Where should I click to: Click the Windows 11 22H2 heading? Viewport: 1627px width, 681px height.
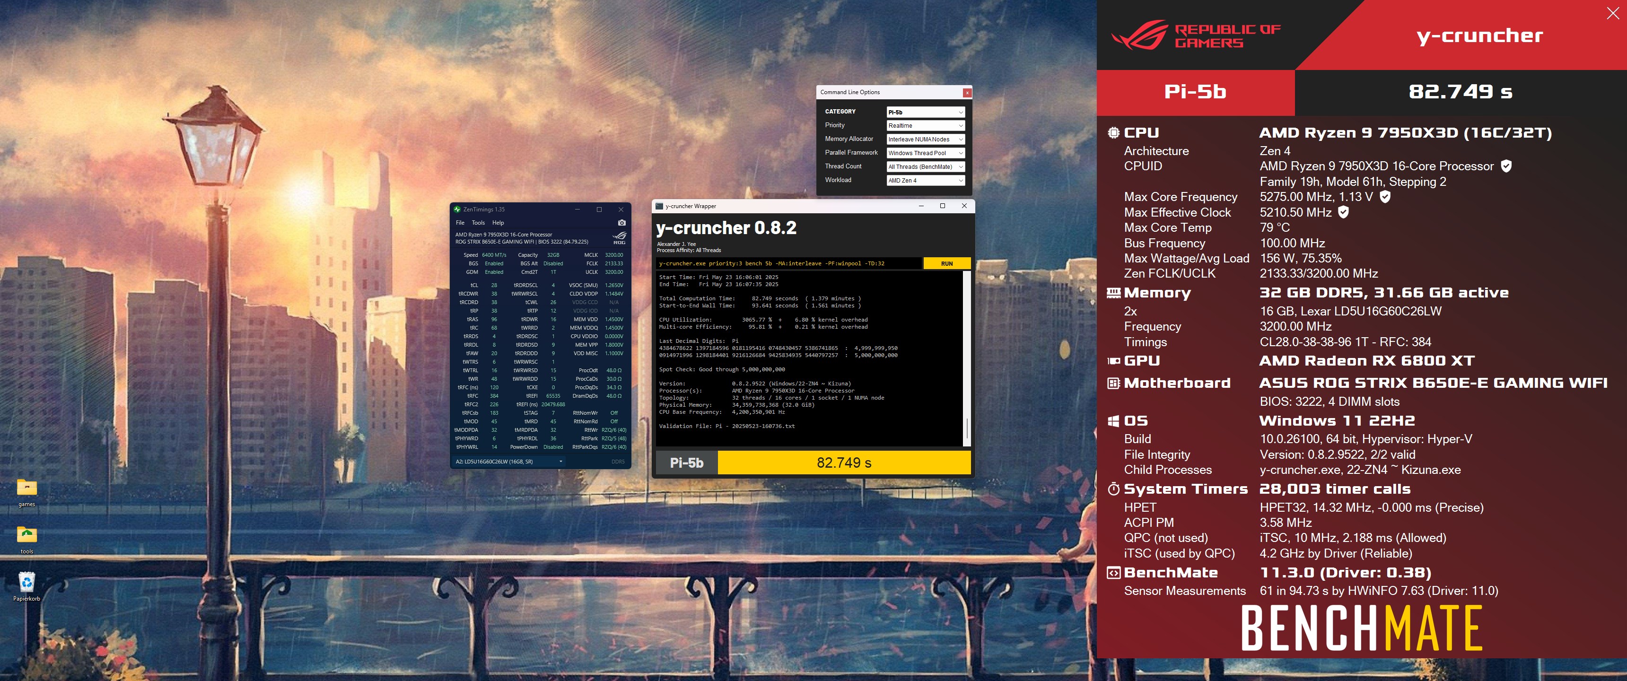[x=1337, y=421]
